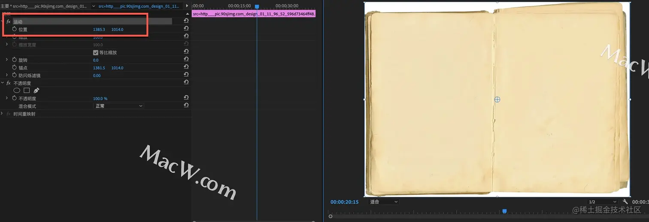Click the show/hide timeline view arrow
This screenshot has height=222, width=649.
click(187, 6)
